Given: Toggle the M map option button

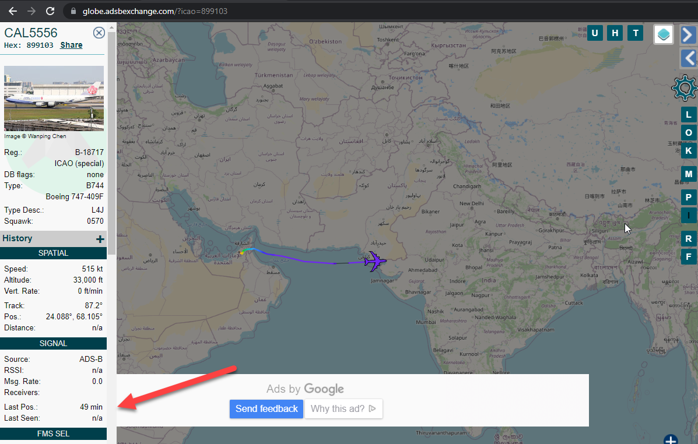Looking at the screenshot, I should point(688,174).
